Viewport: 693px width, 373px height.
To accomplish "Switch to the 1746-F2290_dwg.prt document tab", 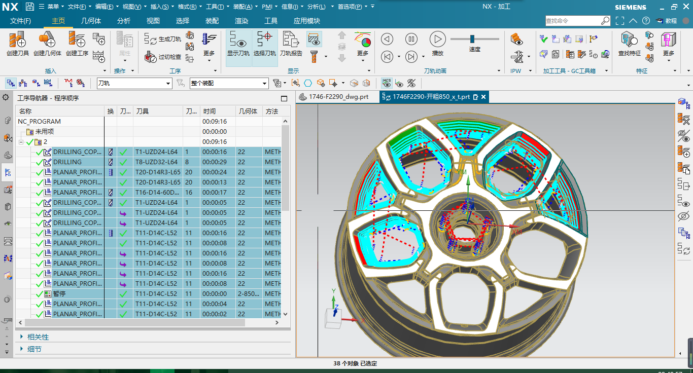I will (338, 97).
